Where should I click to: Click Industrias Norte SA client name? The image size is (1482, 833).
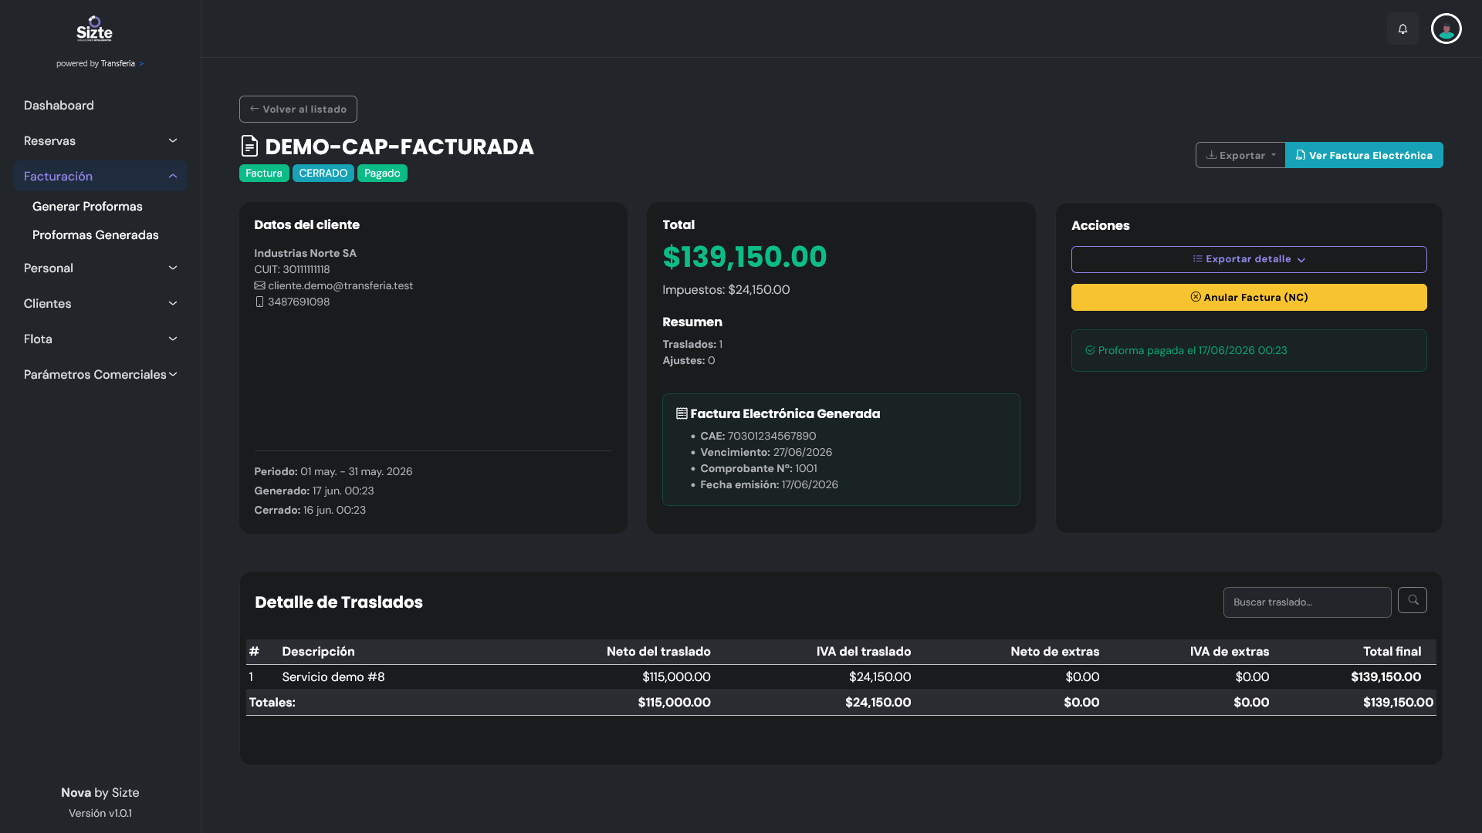(x=305, y=253)
